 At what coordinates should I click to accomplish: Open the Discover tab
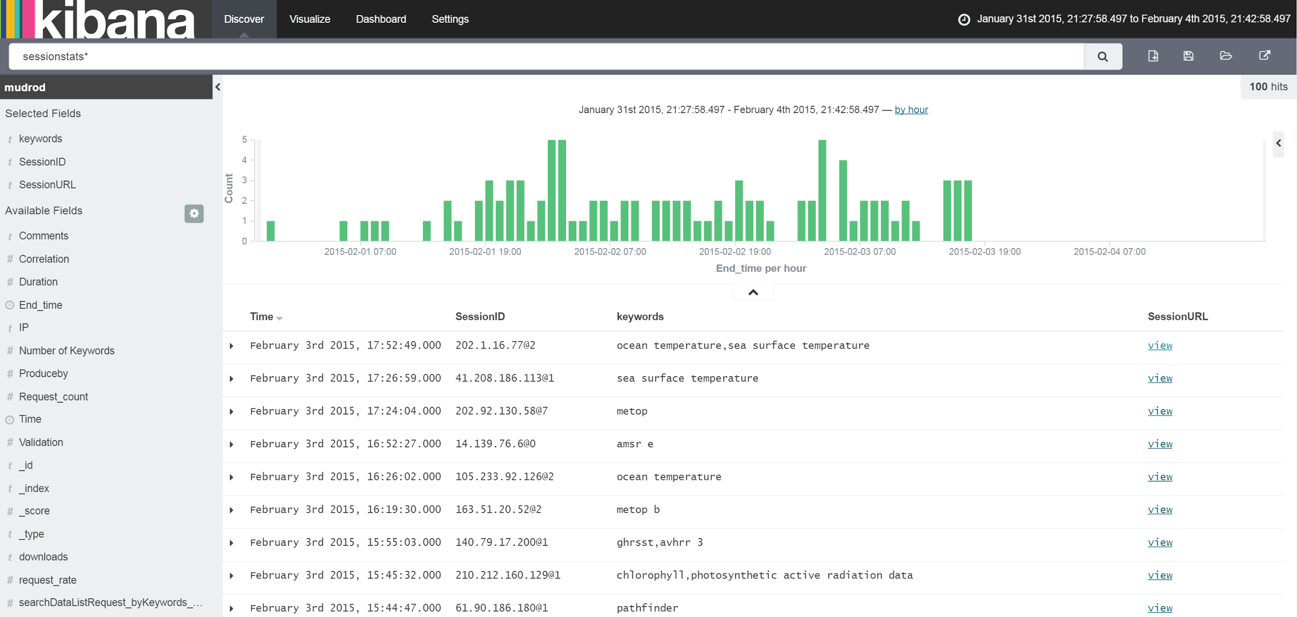(244, 19)
